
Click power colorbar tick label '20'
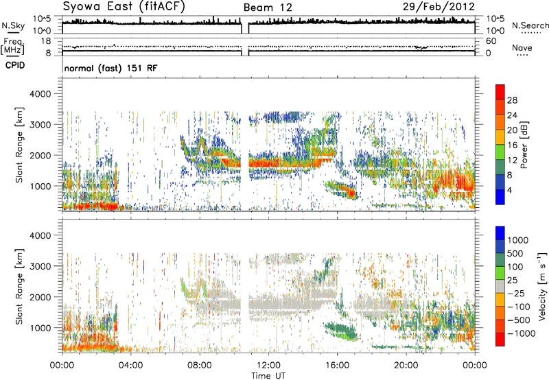512,130
